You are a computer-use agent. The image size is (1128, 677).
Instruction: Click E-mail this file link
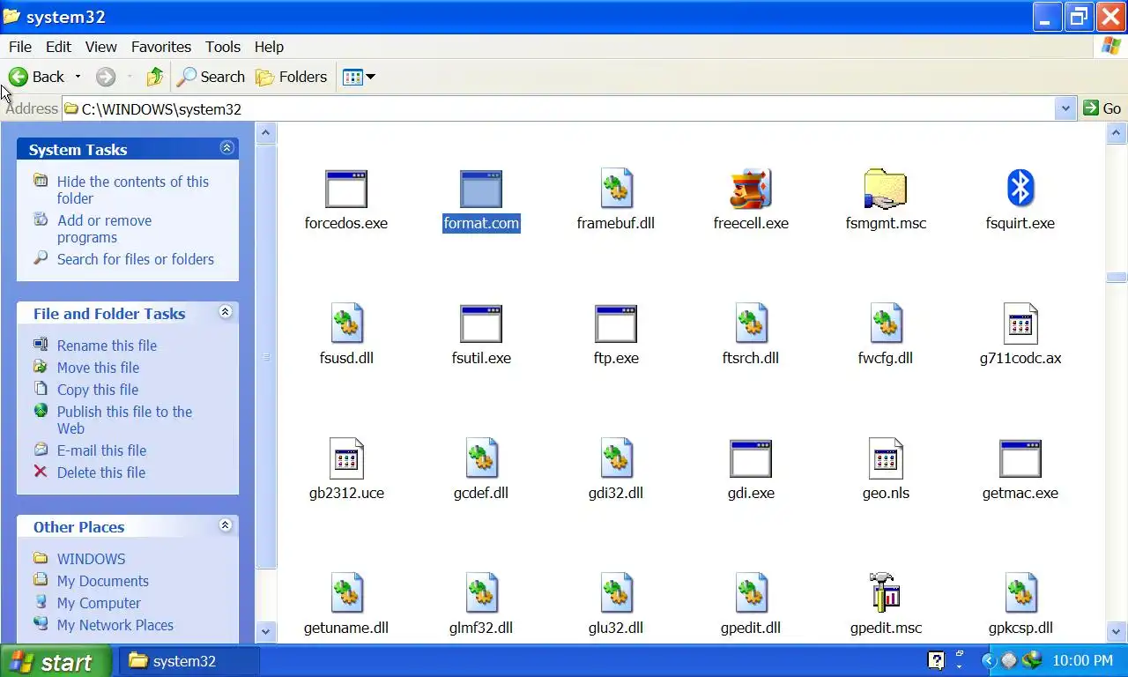[101, 450]
